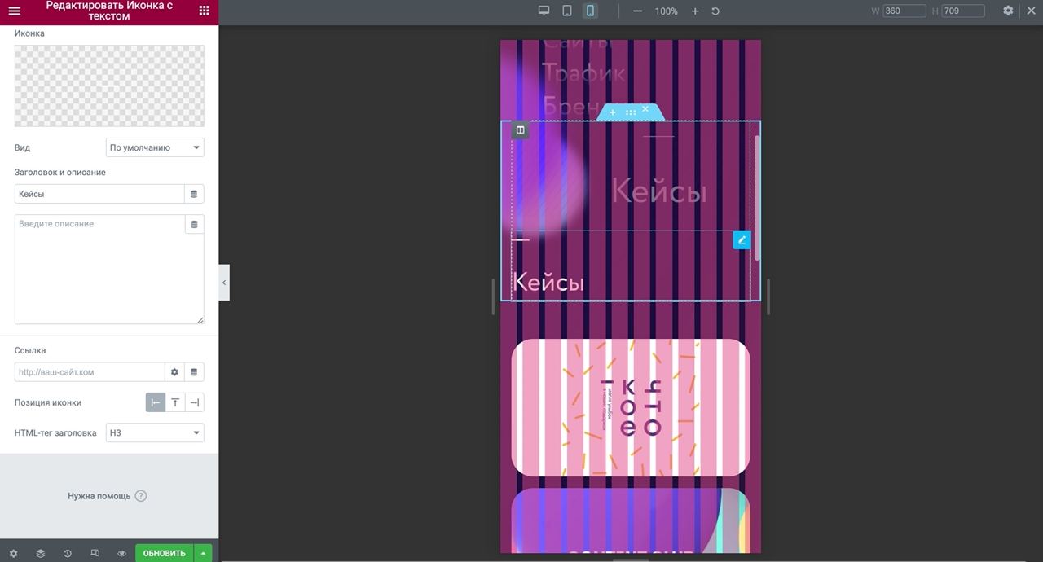The height and width of the screenshot is (562, 1043).
Task: Zoom in with the plus icon
Action: coord(695,11)
